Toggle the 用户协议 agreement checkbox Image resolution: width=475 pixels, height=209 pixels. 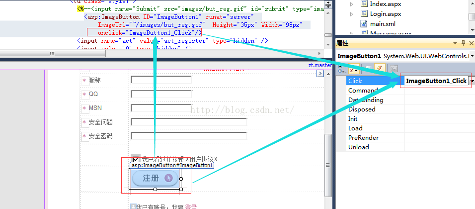[x=136, y=159]
